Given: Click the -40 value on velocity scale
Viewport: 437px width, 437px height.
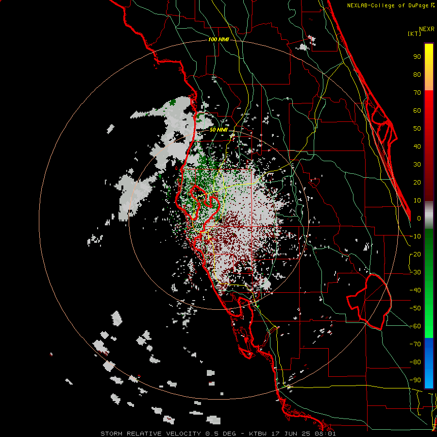Looking at the screenshot, I should 415,290.
